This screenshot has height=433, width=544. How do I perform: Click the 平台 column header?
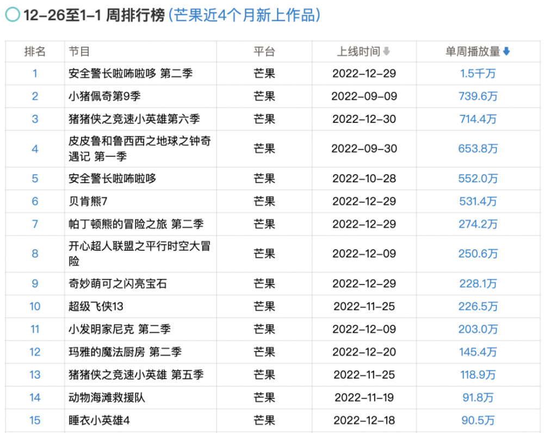click(264, 52)
